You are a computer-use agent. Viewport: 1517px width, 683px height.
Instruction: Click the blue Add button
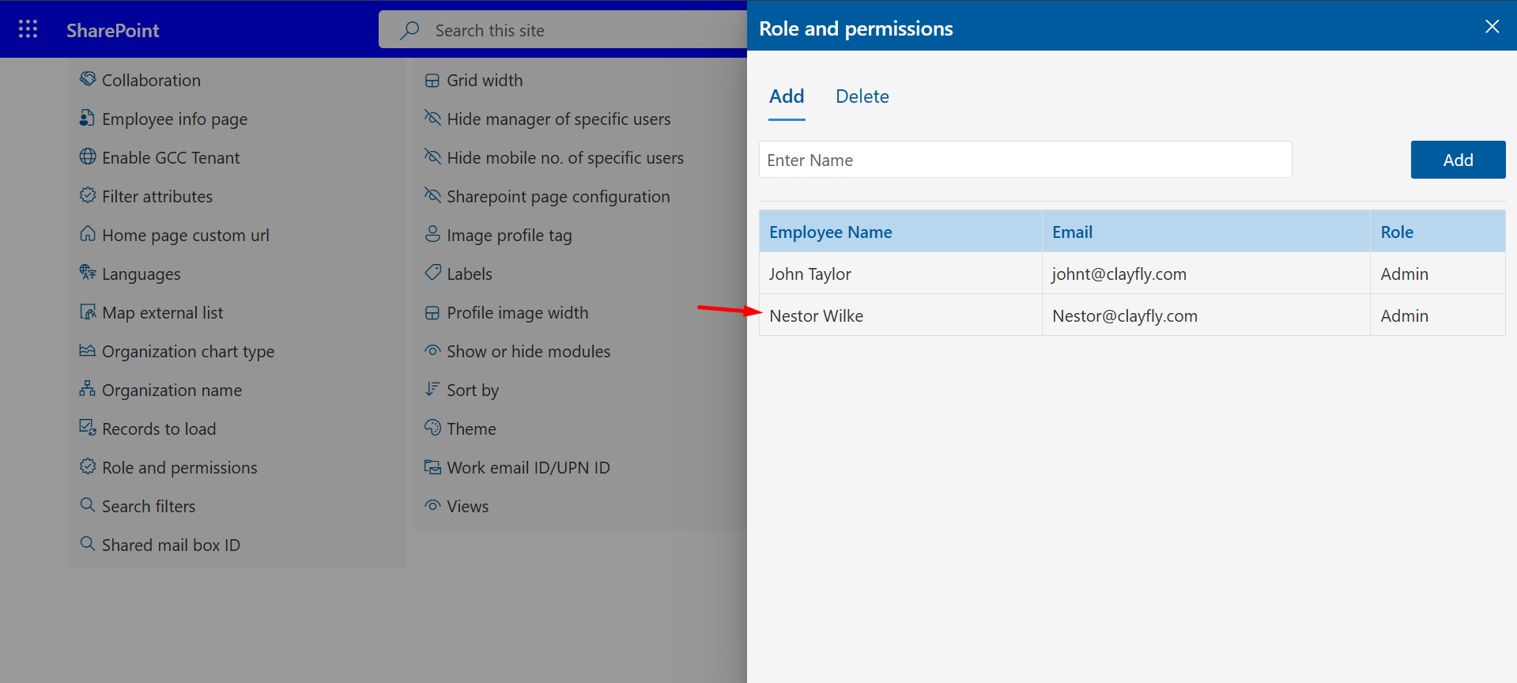pos(1458,160)
